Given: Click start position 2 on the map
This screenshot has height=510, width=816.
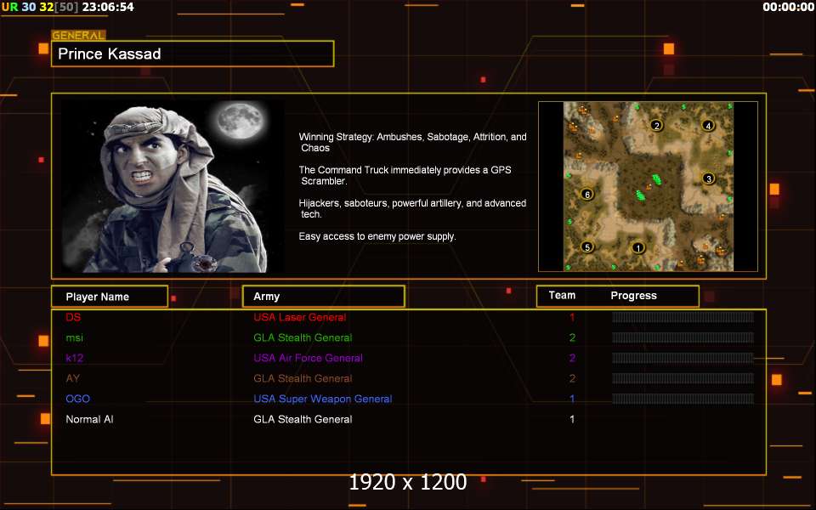Looking at the screenshot, I should pyautogui.click(x=657, y=126).
